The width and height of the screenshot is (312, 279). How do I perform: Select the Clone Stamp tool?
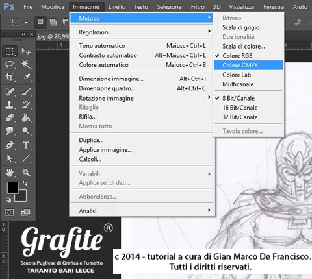click(x=10, y=105)
